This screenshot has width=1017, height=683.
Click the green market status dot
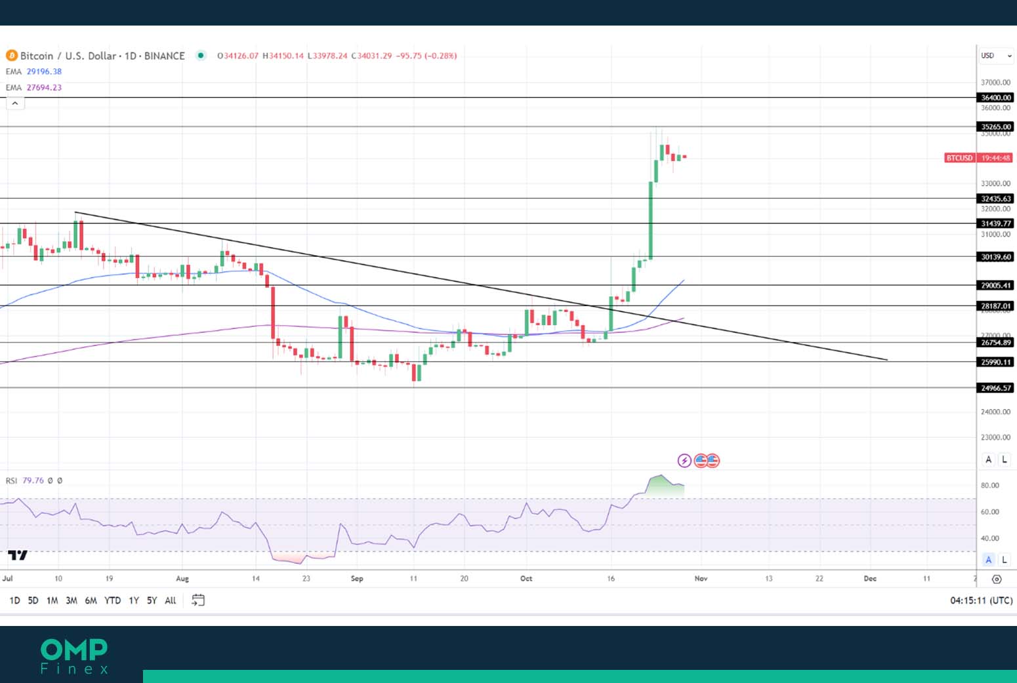click(x=201, y=56)
